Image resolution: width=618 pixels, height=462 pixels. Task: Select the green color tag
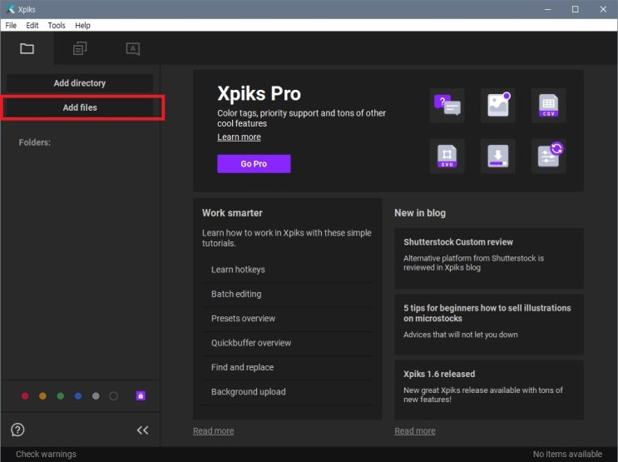click(x=60, y=395)
